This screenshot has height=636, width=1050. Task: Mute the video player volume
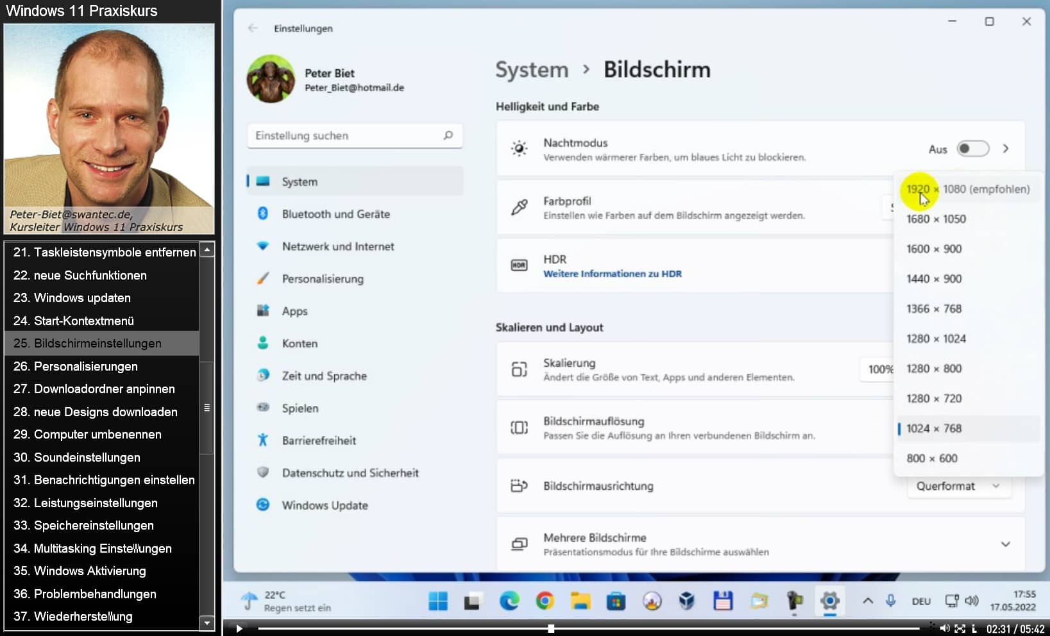click(x=944, y=628)
